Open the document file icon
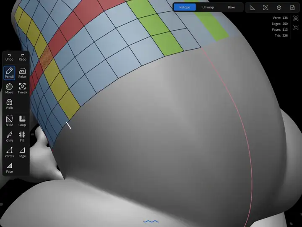The width and height of the screenshot is (302, 227). (x=292, y=8)
